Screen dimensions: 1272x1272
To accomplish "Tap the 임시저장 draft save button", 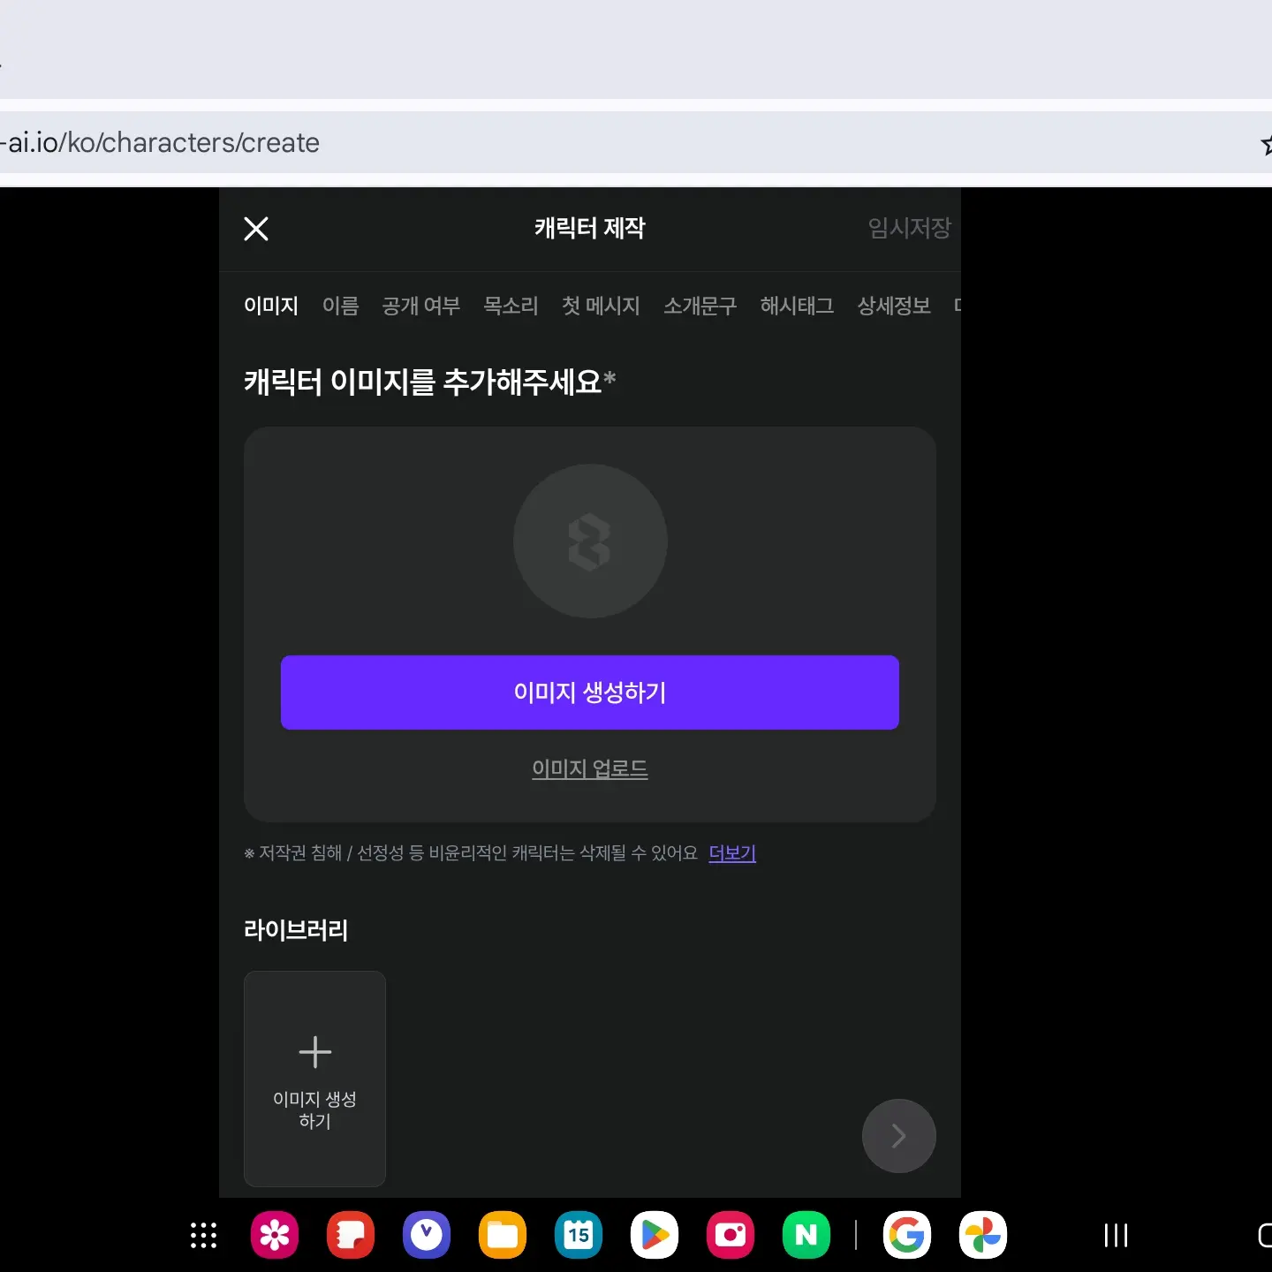I will 909,228.
